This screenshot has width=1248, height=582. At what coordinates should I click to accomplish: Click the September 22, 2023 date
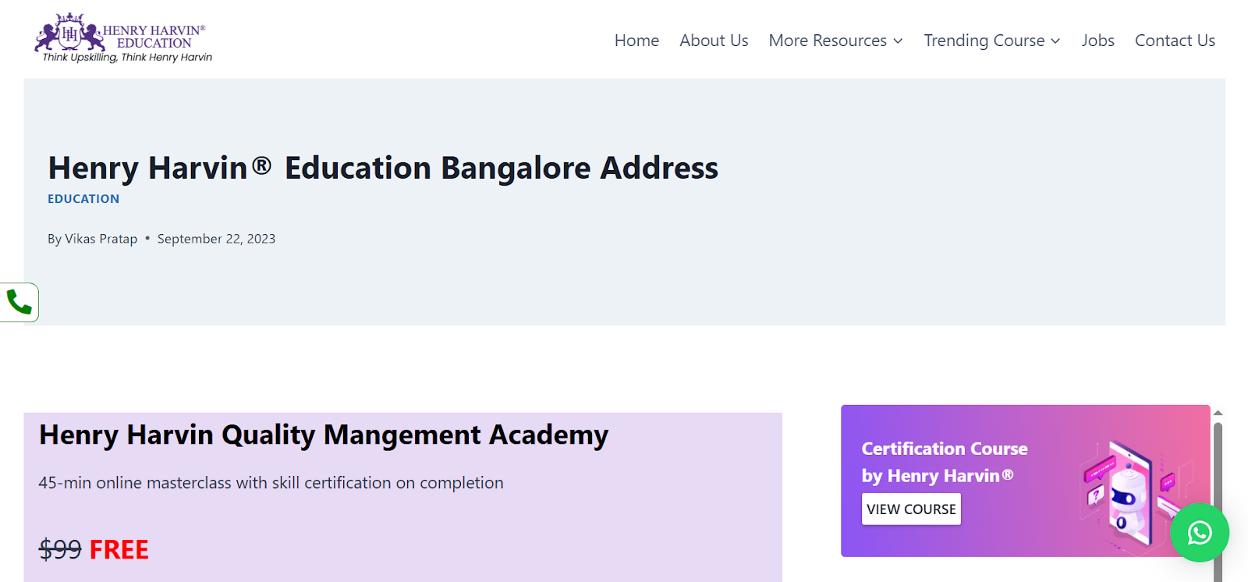216,239
